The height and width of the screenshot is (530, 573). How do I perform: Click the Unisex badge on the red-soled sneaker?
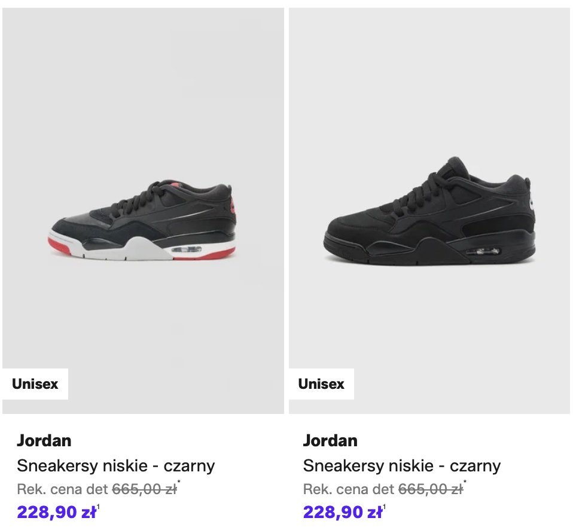click(35, 384)
